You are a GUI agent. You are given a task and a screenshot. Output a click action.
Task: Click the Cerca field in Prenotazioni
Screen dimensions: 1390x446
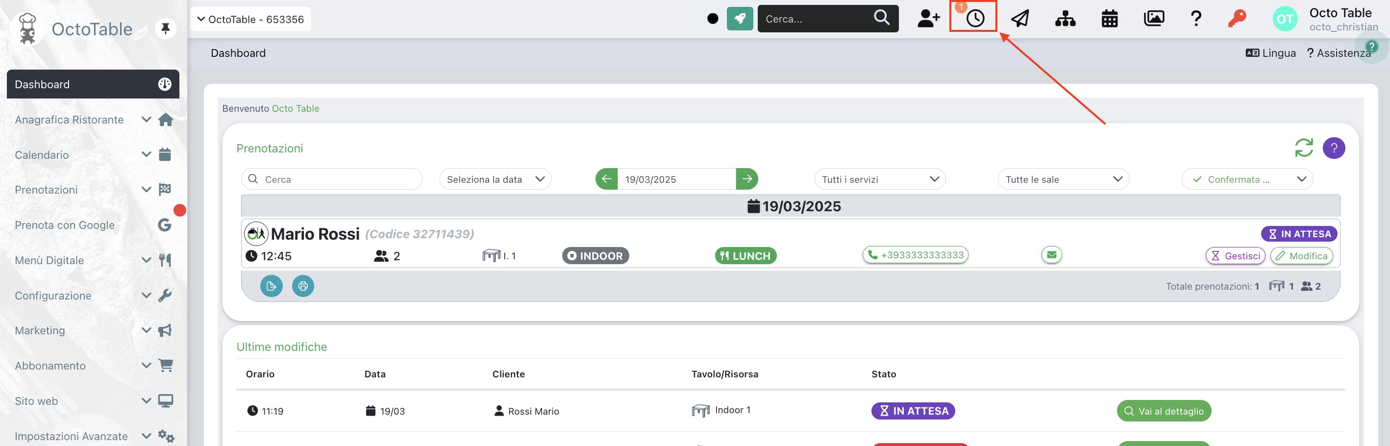[331, 179]
